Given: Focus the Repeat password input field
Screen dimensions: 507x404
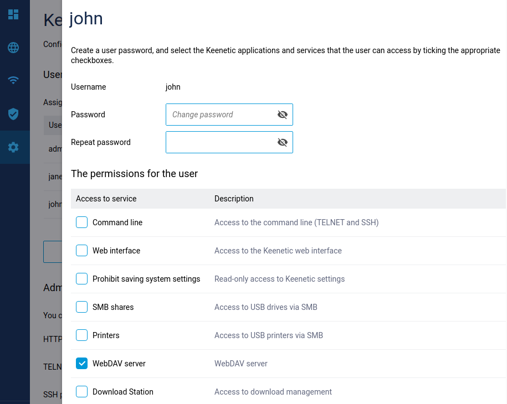Looking at the screenshot, I should tap(222, 142).
